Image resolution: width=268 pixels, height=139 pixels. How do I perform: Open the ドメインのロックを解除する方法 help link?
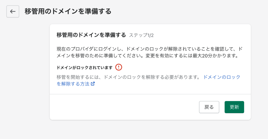tap(148, 80)
